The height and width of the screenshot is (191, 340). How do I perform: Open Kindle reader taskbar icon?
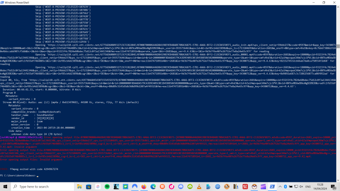116,187
